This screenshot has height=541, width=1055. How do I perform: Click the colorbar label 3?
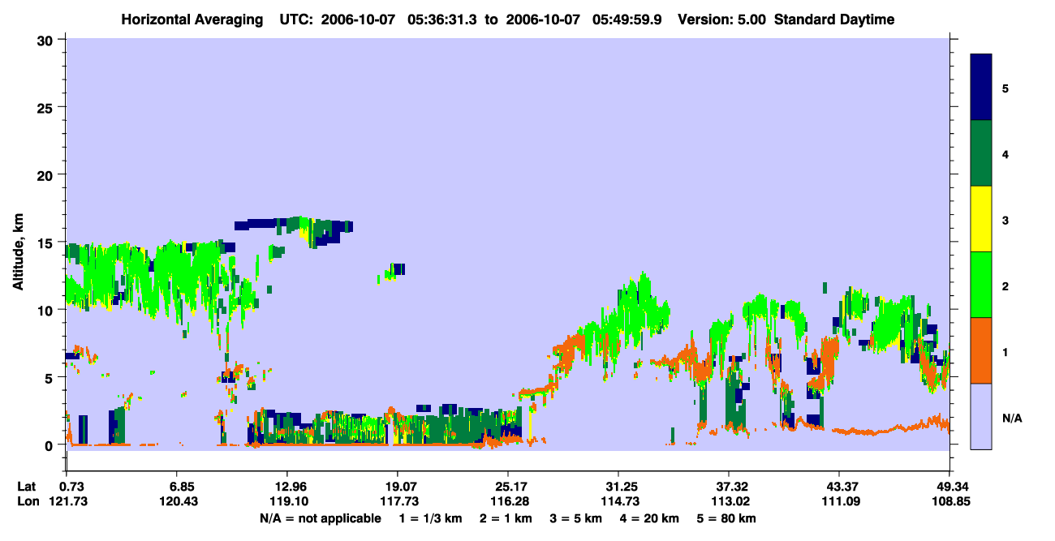coord(1005,219)
